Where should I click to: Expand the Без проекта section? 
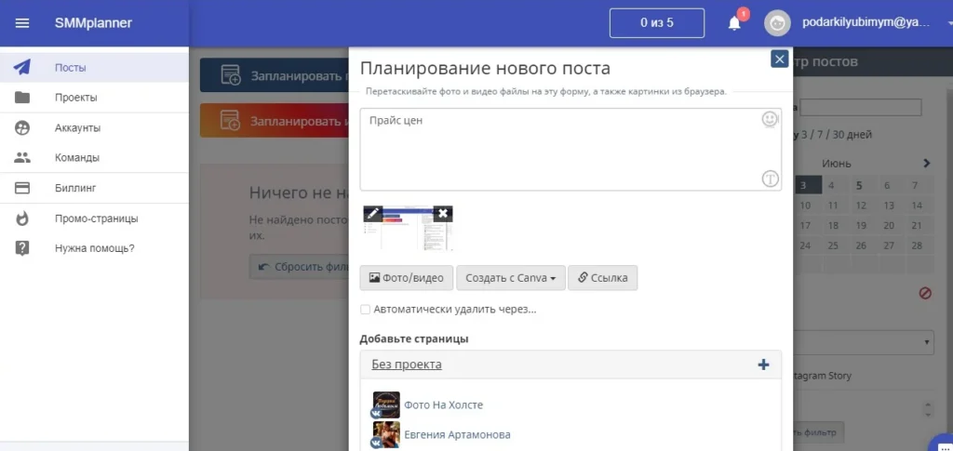(407, 365)
